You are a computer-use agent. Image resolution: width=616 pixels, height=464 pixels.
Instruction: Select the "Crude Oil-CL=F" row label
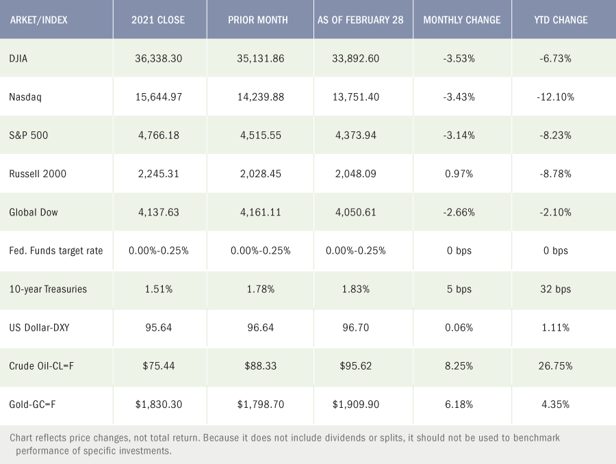click(x=41, y=365)
